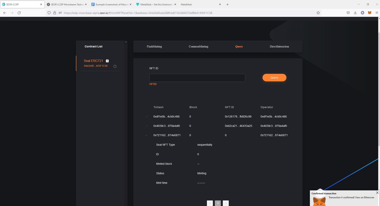Dismiss the Confirmed transaction notification

[377, 192]
